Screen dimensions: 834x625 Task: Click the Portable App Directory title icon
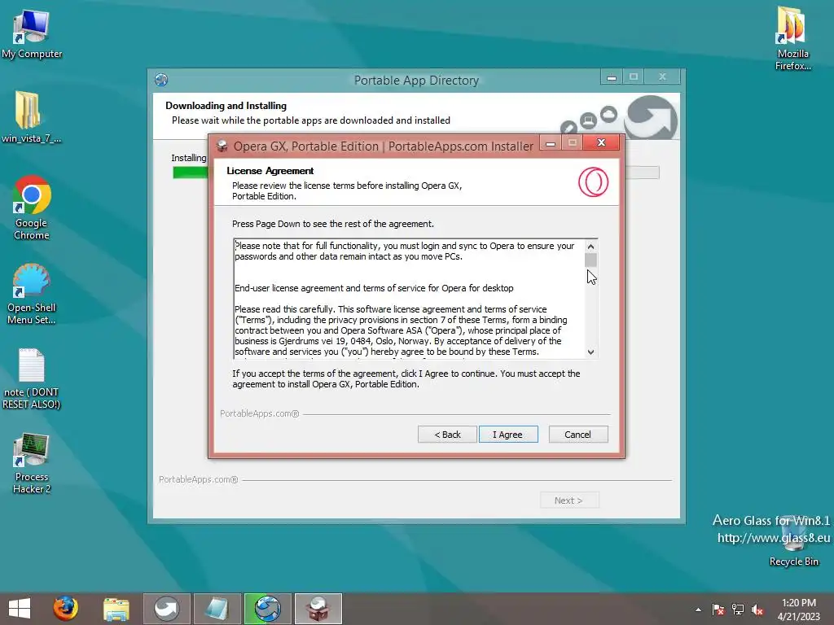[161, 80]
